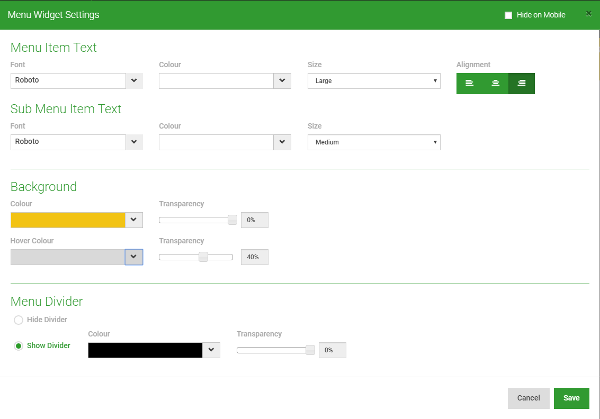Open Menu Divider colour dropdown arrow
Screen dimensions: 600x419
[x=211, y=350]
